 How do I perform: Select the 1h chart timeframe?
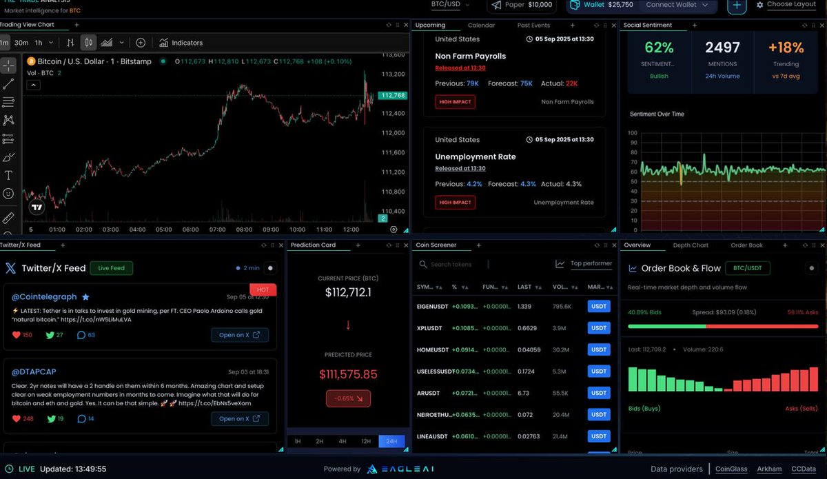point(39,43)
